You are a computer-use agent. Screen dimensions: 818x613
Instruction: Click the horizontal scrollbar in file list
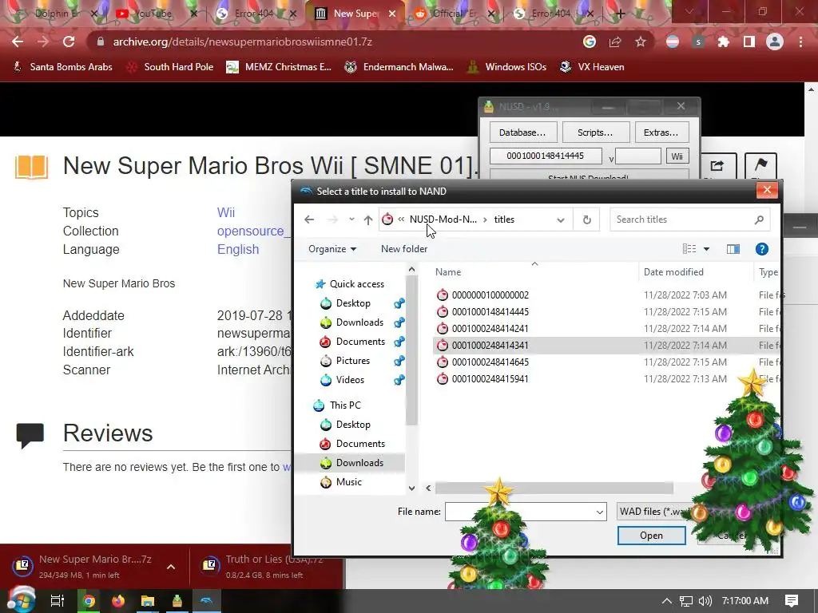[x=554, y=488]
